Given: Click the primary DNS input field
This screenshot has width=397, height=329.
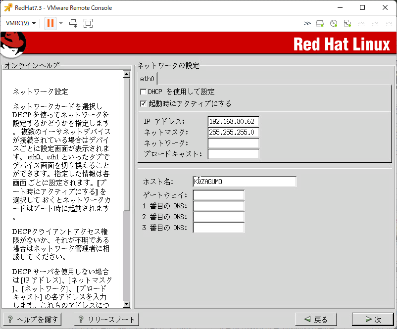Looking at the screenshot, I should (218, 206).
